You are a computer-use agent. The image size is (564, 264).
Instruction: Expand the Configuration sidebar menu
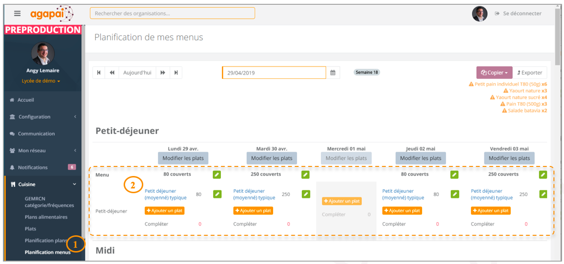click(43, 117)
